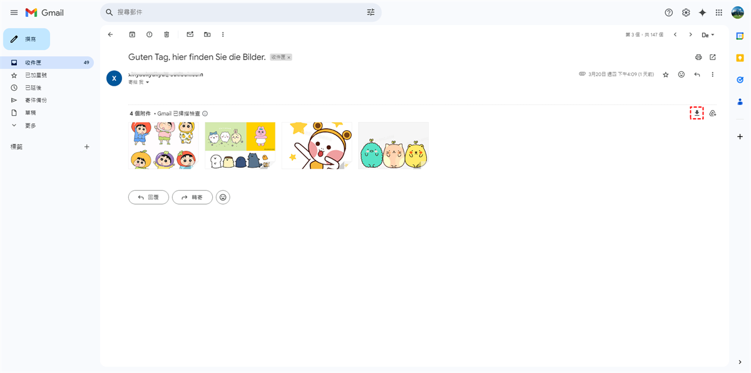Open Gmail settings gear
The height and width of the screenshot is (373, 751).
pos(686,13)
